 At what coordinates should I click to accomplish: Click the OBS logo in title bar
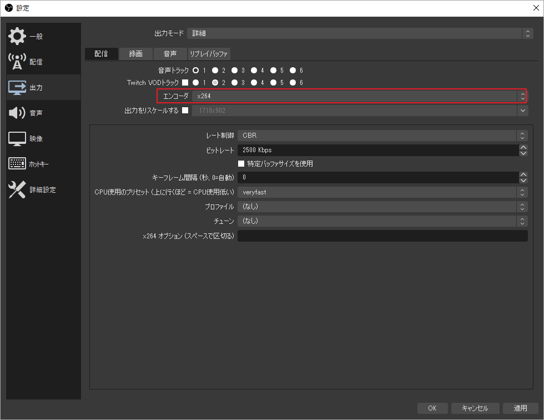coord(9,8)
